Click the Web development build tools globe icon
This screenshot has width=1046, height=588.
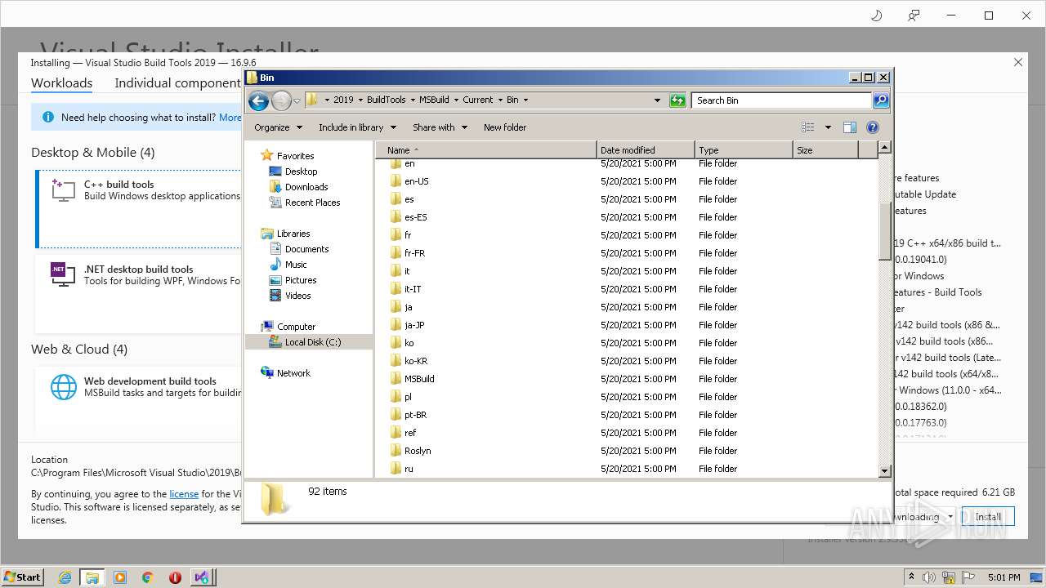pyautogui.click(x=64, y=387)
